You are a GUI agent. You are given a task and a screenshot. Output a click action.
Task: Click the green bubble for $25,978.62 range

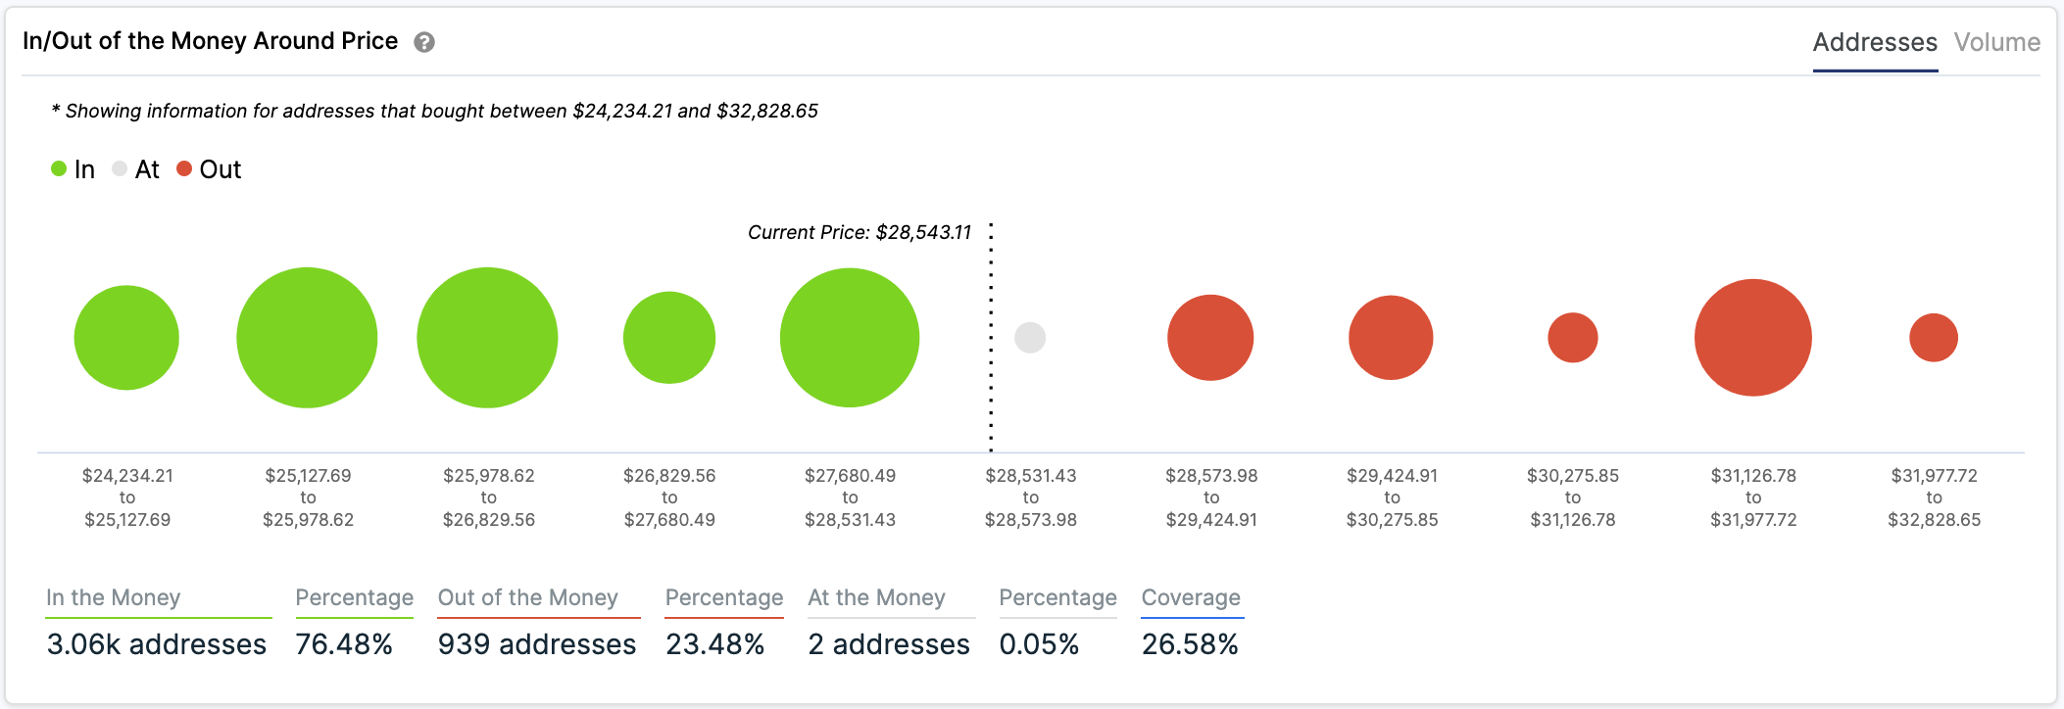click(x=487, y=338)
